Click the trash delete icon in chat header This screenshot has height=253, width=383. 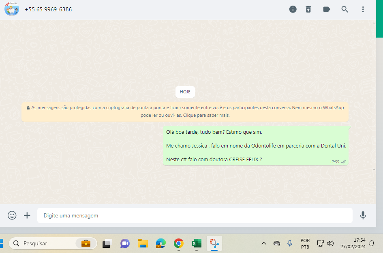308,9
